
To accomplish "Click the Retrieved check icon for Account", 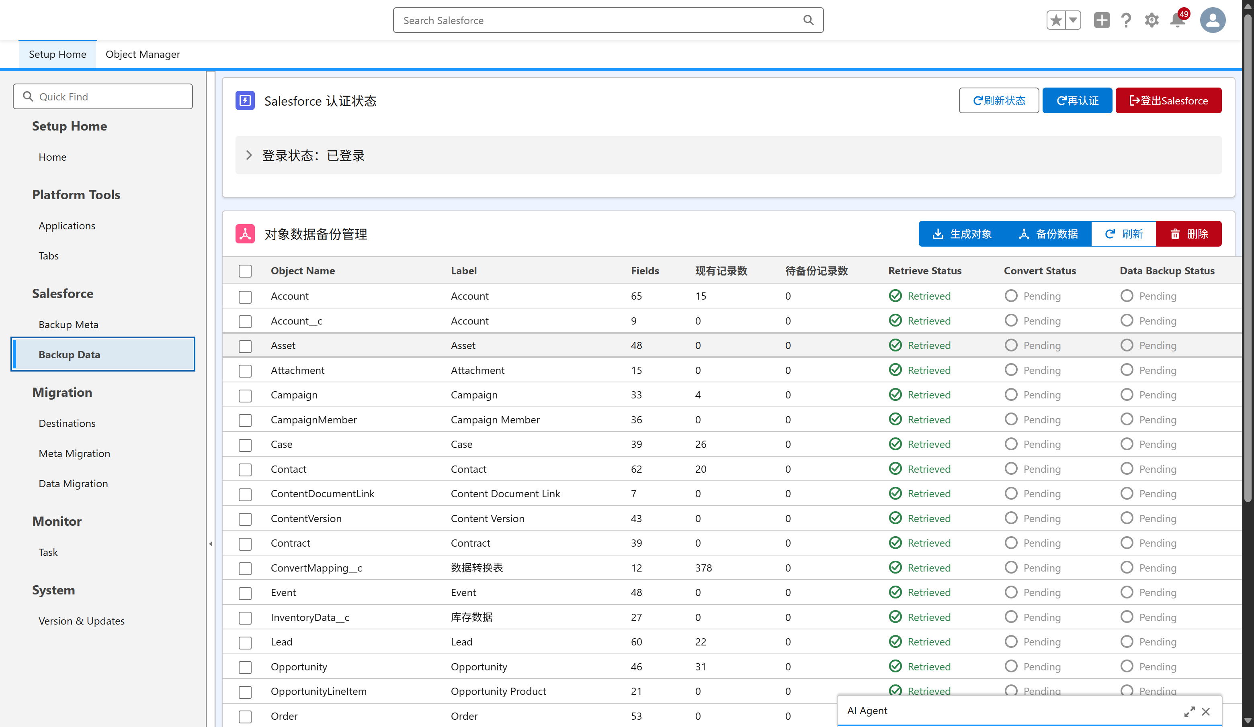I will pyautogui.click(x=895, y=296).
